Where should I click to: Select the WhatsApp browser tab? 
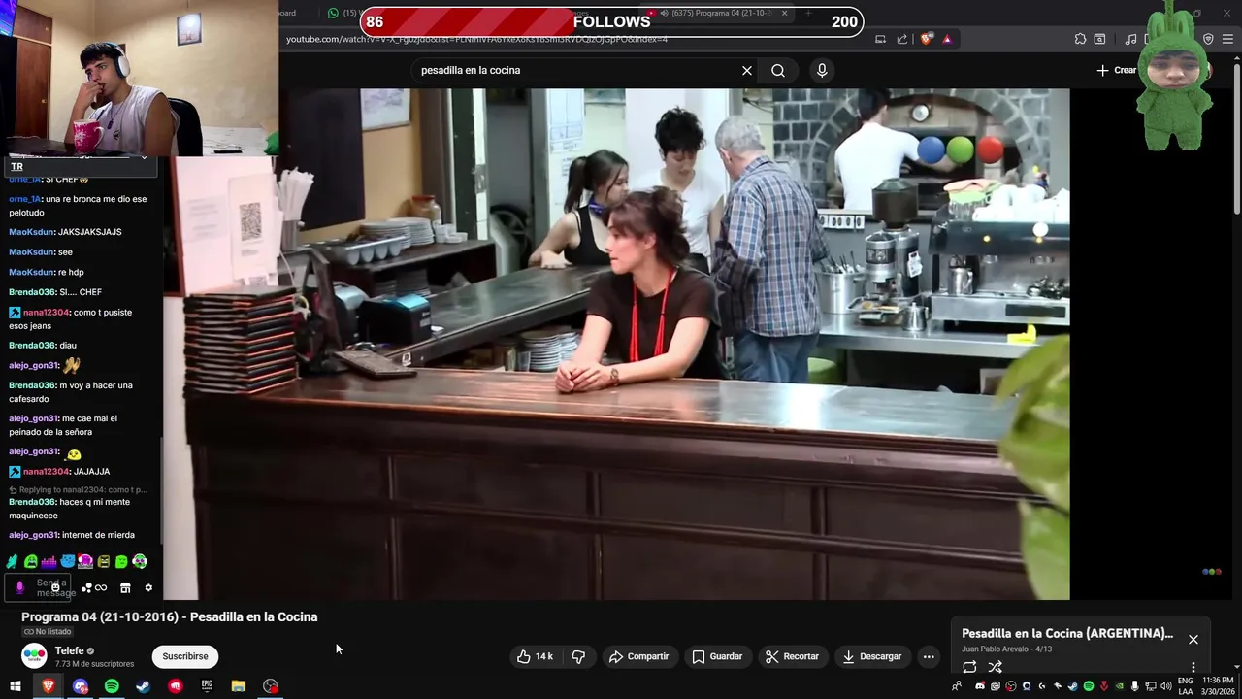(344, 14)
